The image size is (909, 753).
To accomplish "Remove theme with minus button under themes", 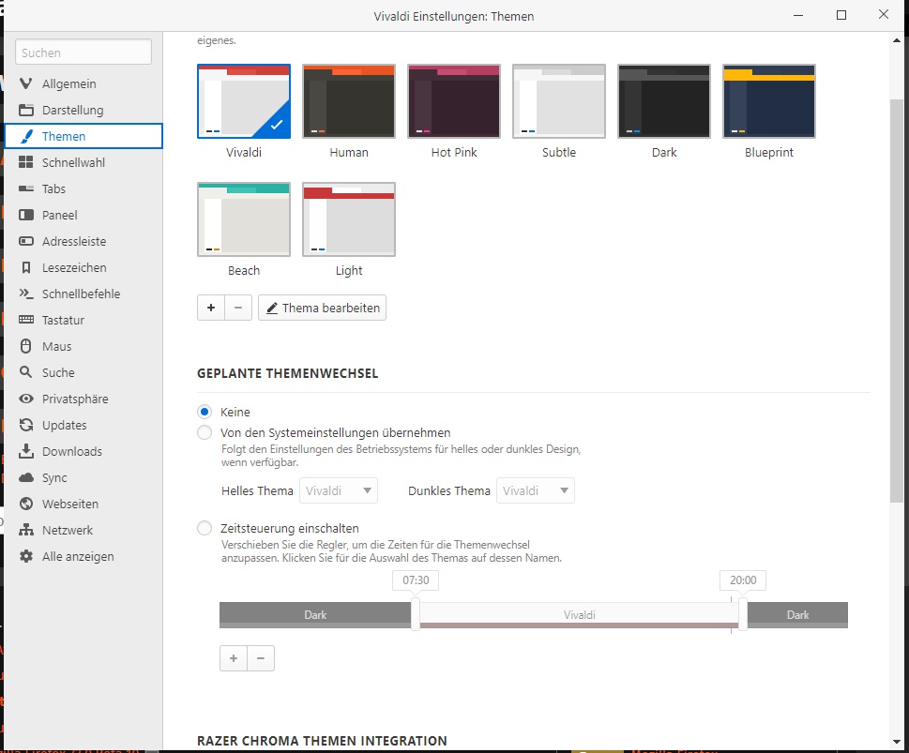I will tap(238, 308).
